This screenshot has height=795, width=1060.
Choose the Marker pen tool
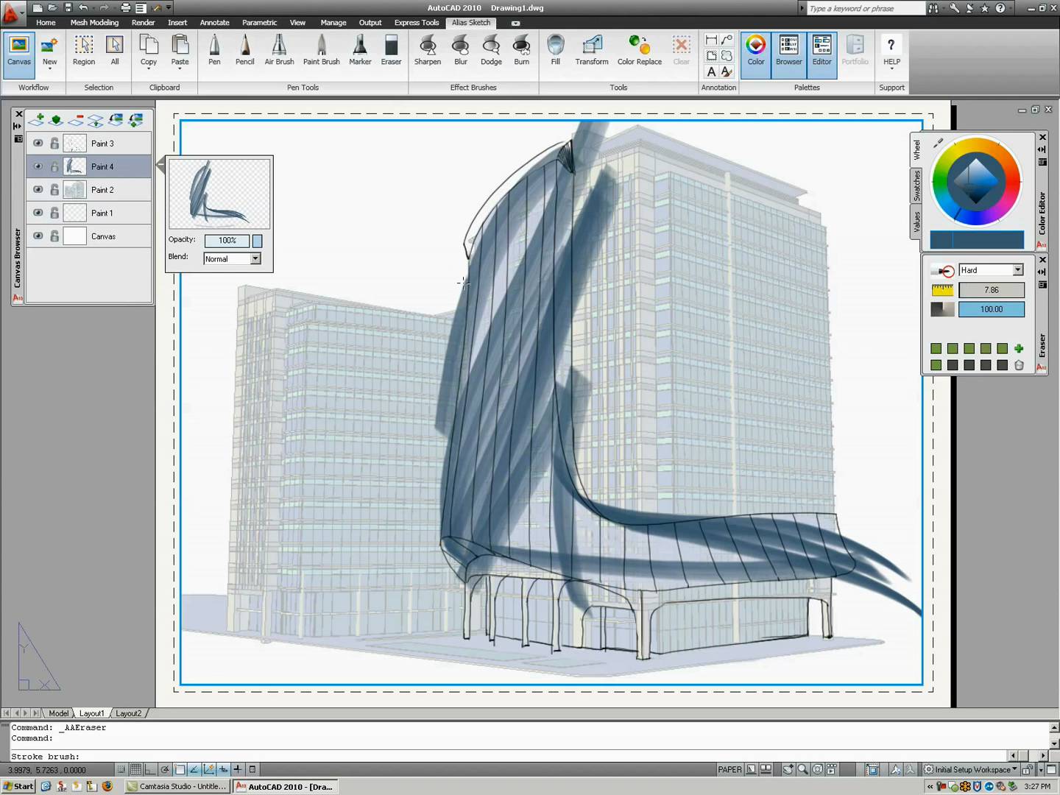(x=360, y=51)
